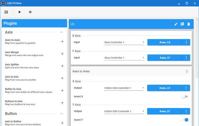Start the profile with the play icon
The height and width of the screenshot is (126, 199).
pyautogui.click(x=20, y=12)
